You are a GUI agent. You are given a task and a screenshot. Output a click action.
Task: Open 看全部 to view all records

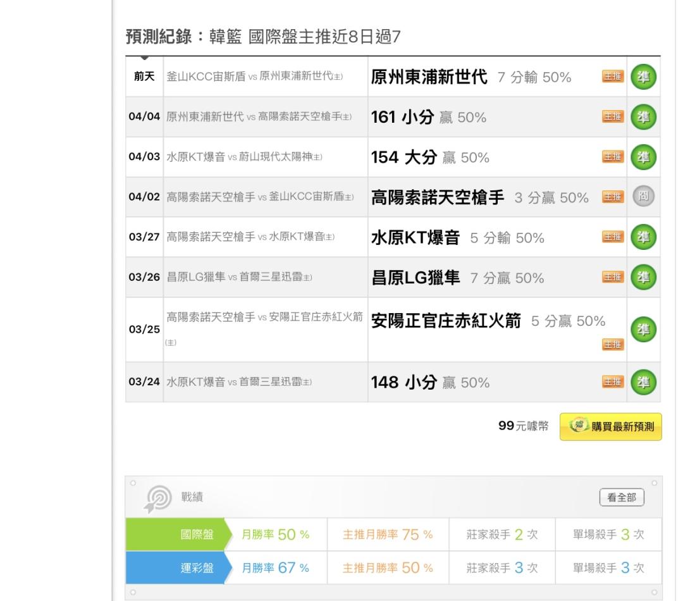[621, 498]
